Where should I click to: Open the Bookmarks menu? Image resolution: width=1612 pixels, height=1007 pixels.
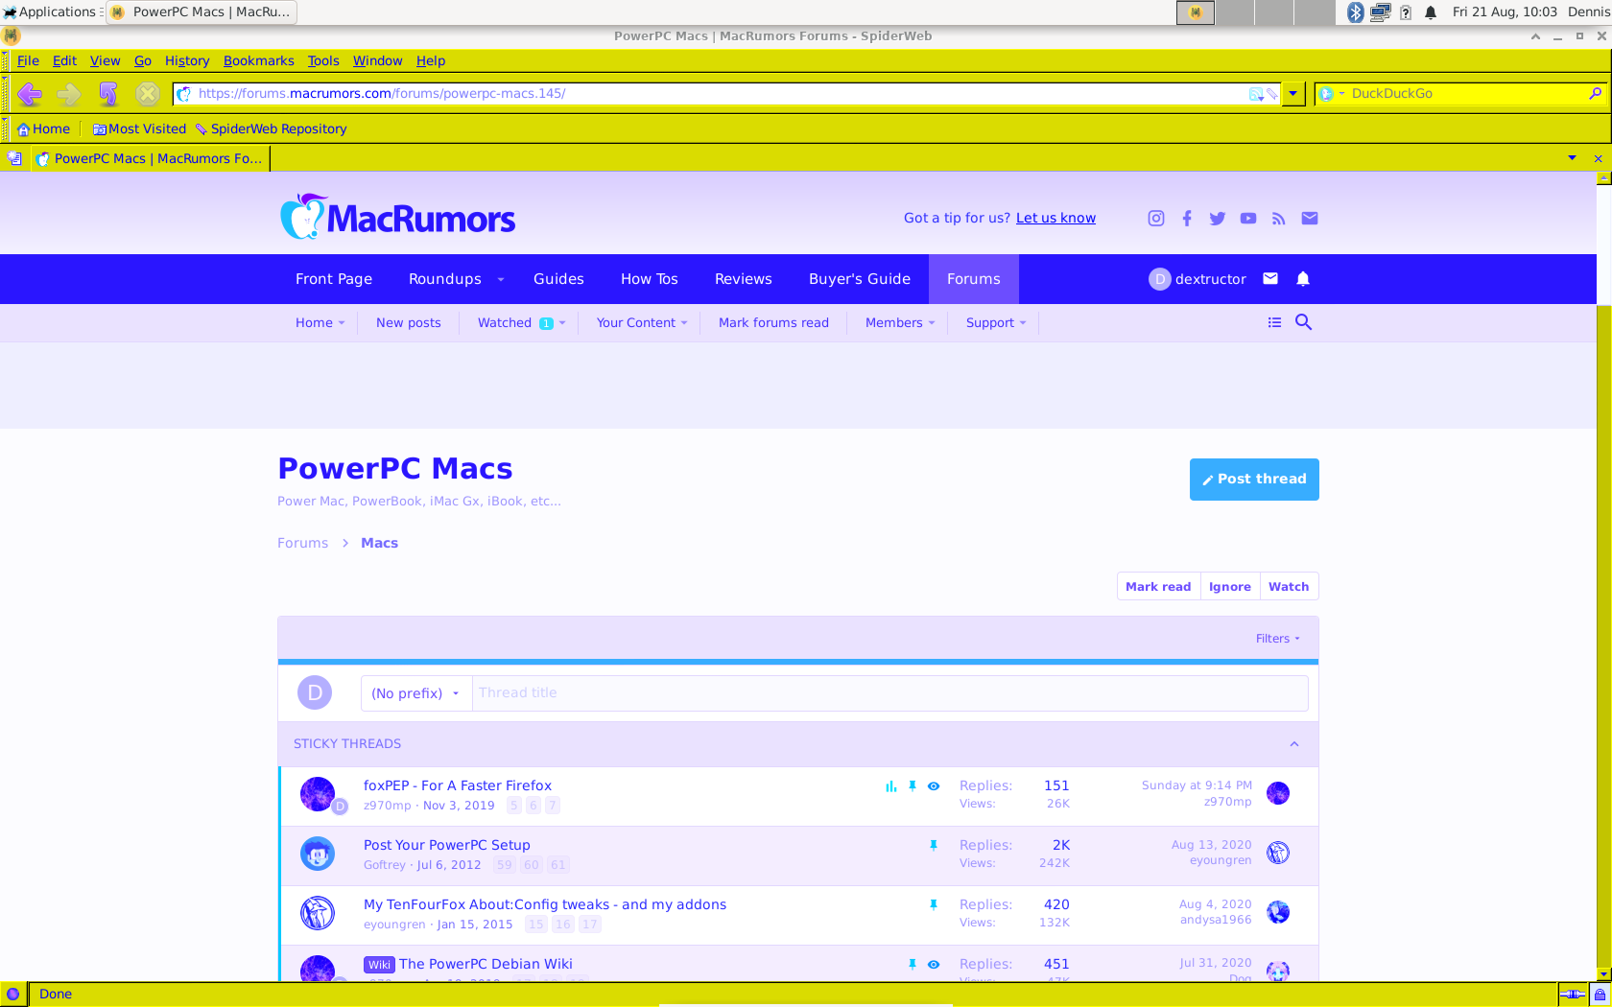click(259, 60)
